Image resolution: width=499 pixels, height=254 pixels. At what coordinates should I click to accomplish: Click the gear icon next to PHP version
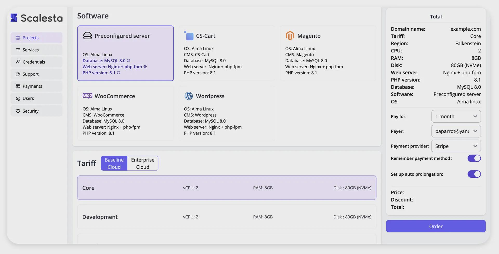119,73
